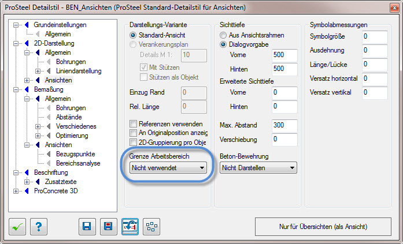Select Allgemein under Grundeinstellungen

click(x=58, y=34)
